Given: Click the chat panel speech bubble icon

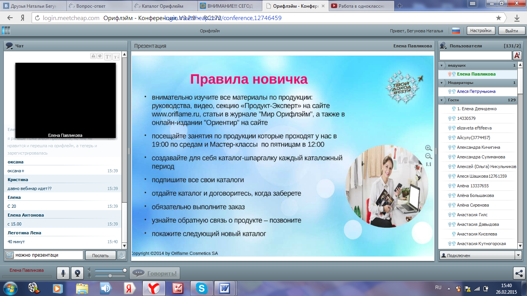Looking at the screenshot, I should [9, 46].
